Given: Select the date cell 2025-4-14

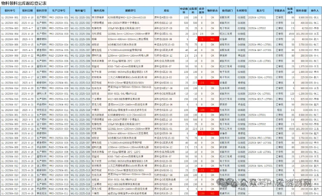Looking at the screenshot, I should tap(27, 142).
